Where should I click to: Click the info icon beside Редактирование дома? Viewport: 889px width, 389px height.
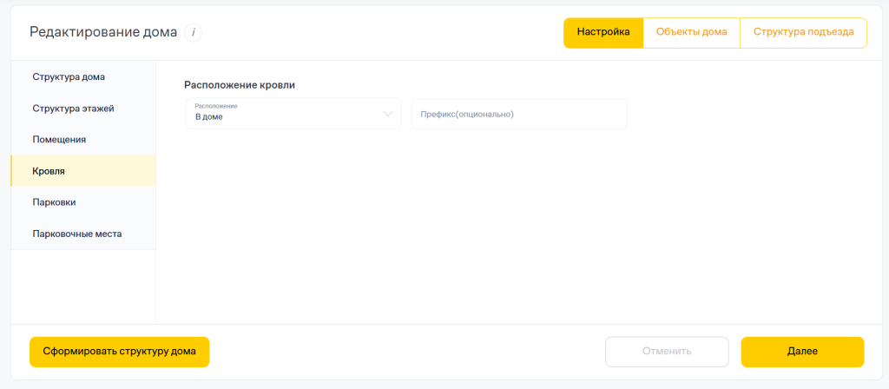click(193, 33)
